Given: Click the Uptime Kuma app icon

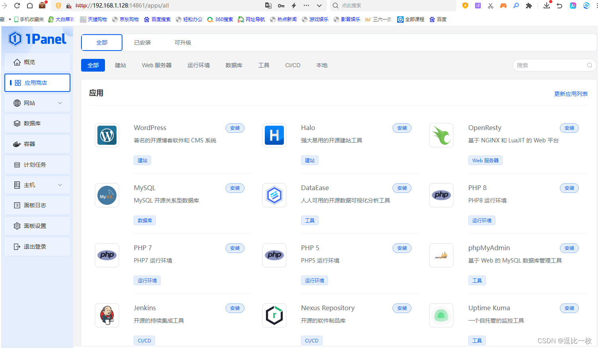Looking at the screenshot, I should click(441, 315).
